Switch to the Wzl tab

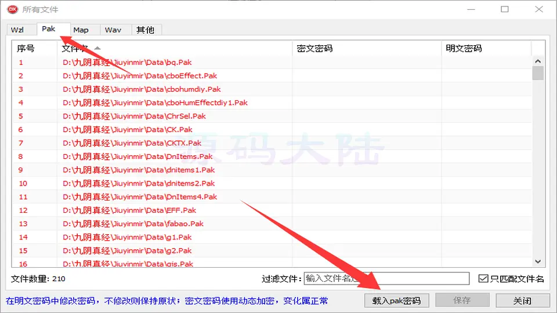point(21,30)
